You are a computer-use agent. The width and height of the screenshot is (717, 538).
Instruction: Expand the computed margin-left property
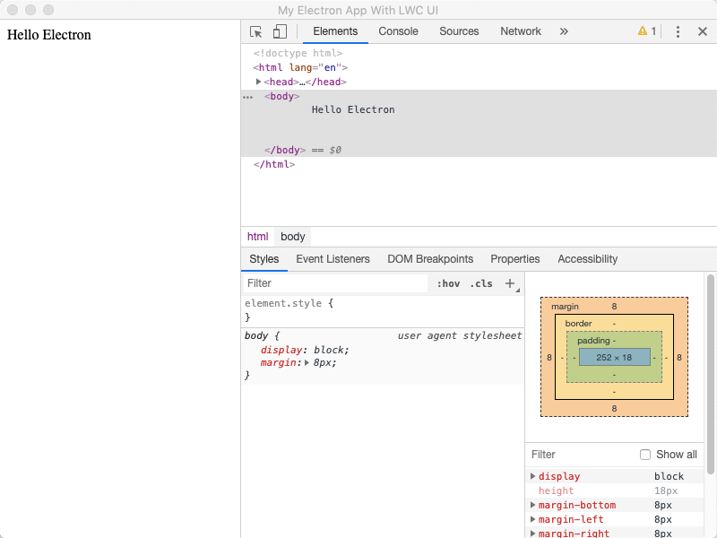click(x=532, y=519)
